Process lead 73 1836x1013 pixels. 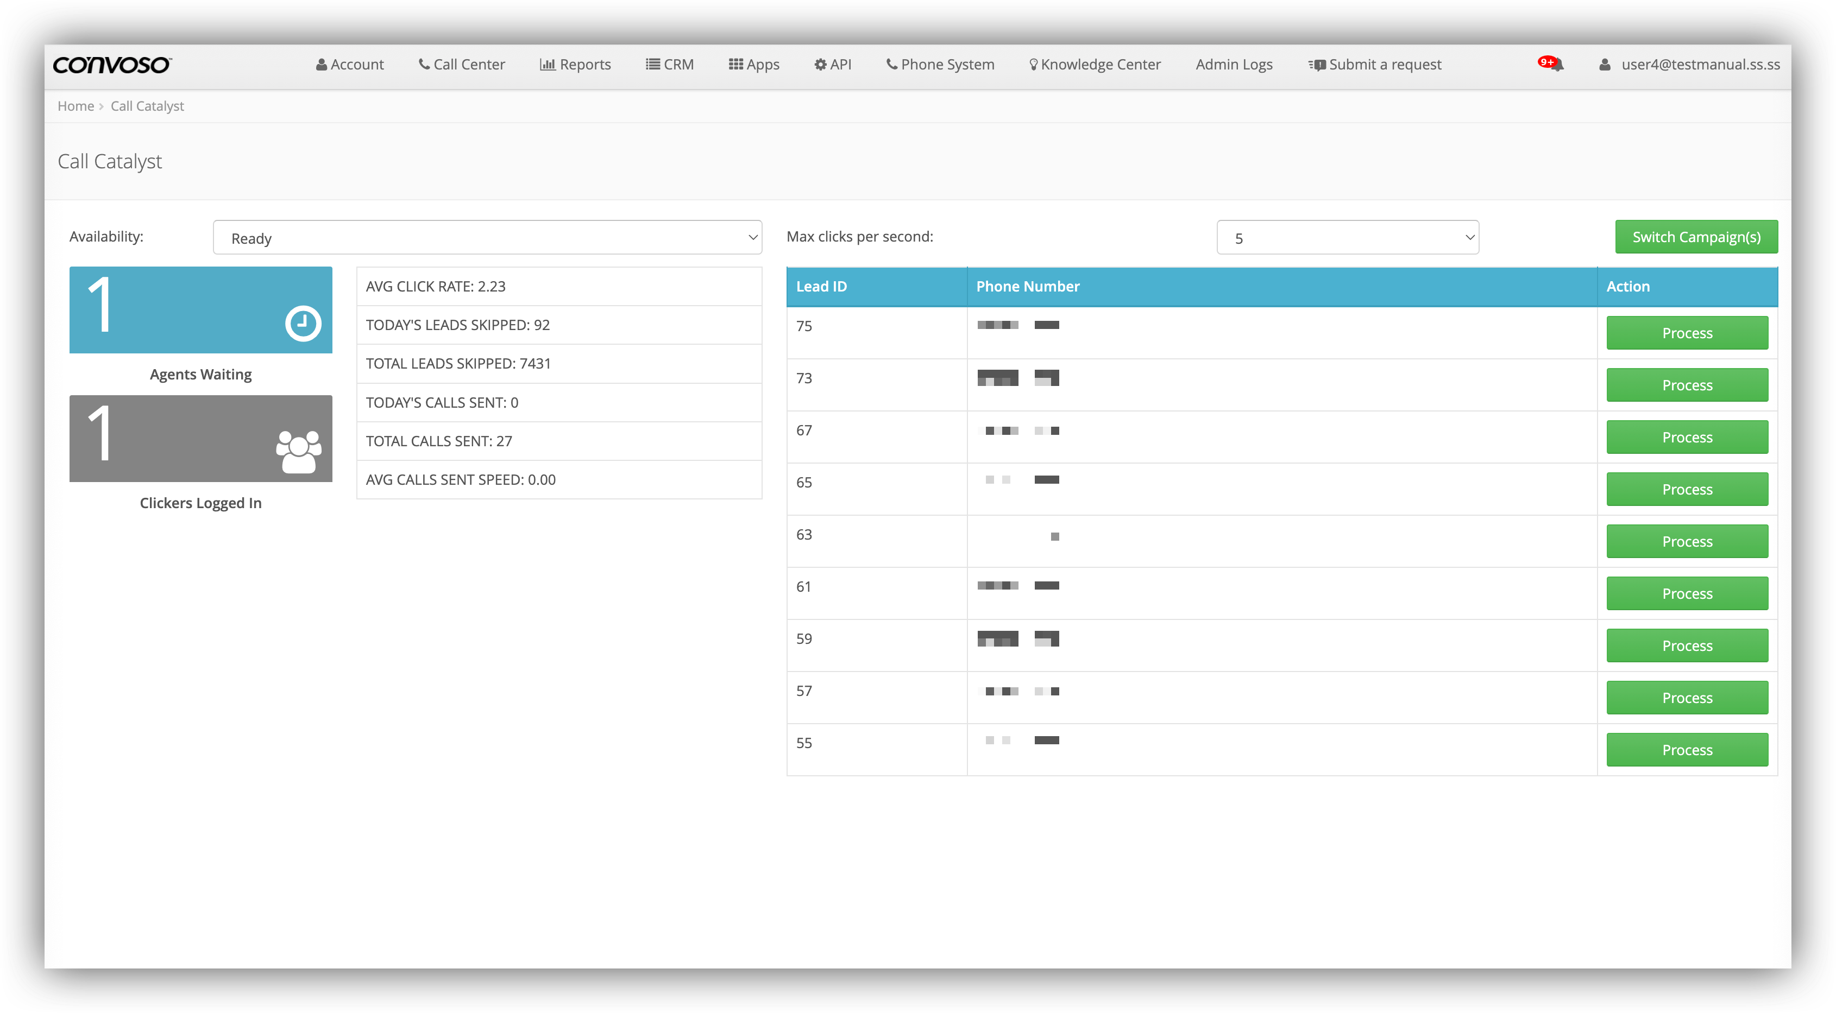pyautogui.click(x=1686, y=385)
